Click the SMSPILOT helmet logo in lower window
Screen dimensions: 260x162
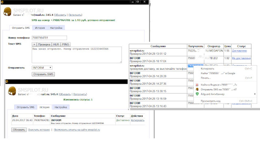12,91
